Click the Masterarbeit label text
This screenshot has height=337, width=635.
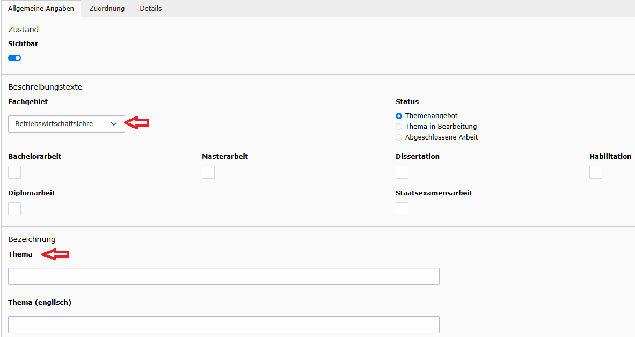coord(225,156)
